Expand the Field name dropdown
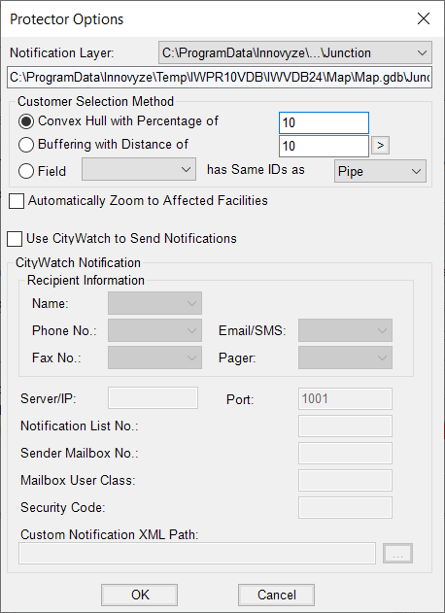Screen dimensions: 445x613 pos(139,169)
